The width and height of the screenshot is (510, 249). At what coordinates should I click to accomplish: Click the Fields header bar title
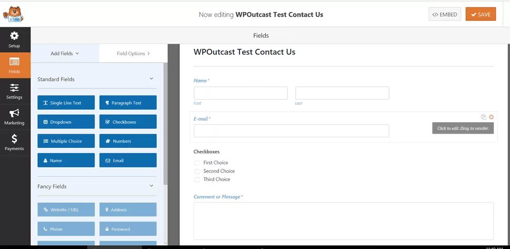pos(261,36)
